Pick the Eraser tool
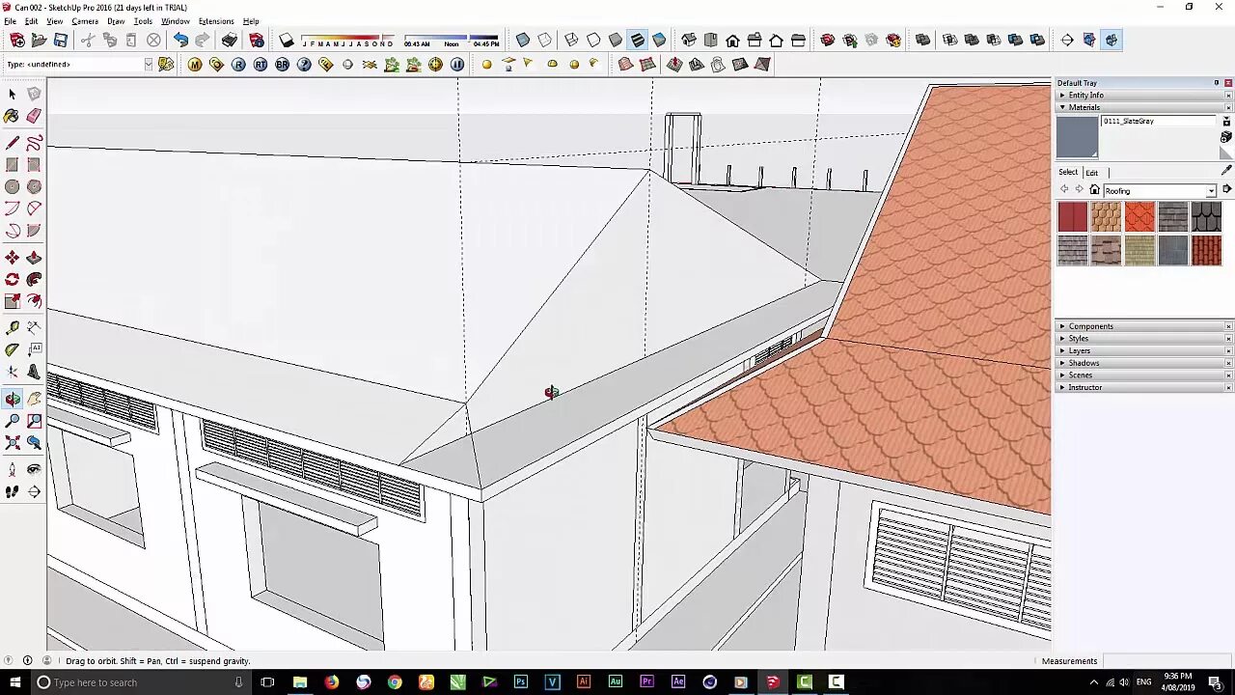The image size is (1235, 695). [34, 116]
